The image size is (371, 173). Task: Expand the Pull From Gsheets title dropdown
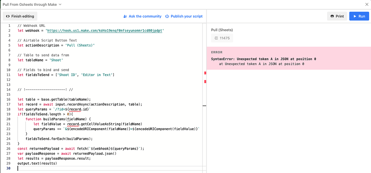60,4
